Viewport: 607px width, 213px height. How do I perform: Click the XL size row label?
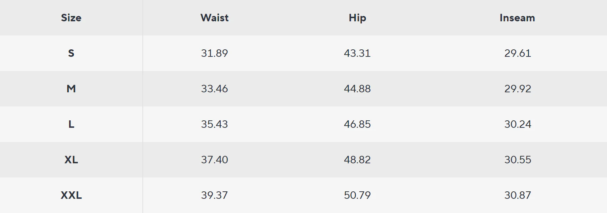(71, 160)
